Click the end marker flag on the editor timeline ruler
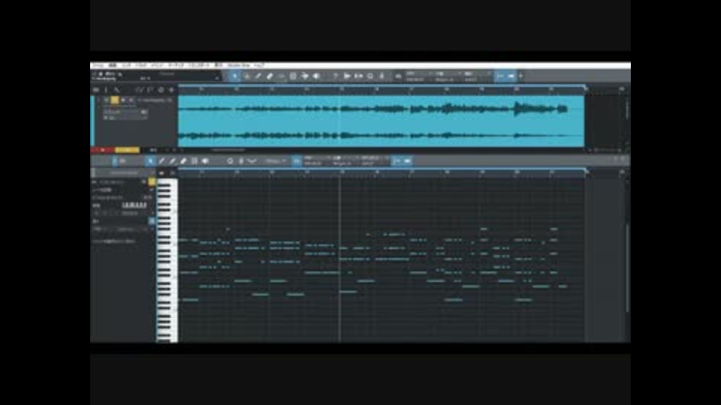Screen dimensions: 721x405 (x=586, y=172)
